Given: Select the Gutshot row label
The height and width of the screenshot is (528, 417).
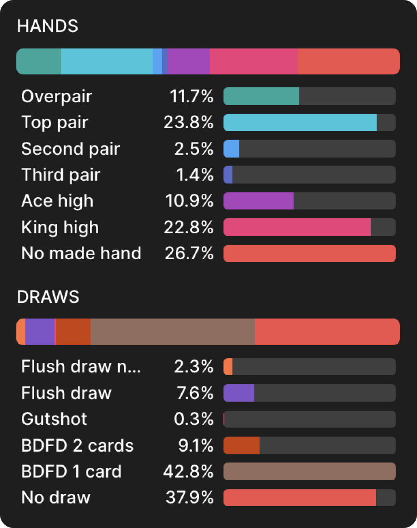Looking at the screenshot, I should [x=54, y=419].
